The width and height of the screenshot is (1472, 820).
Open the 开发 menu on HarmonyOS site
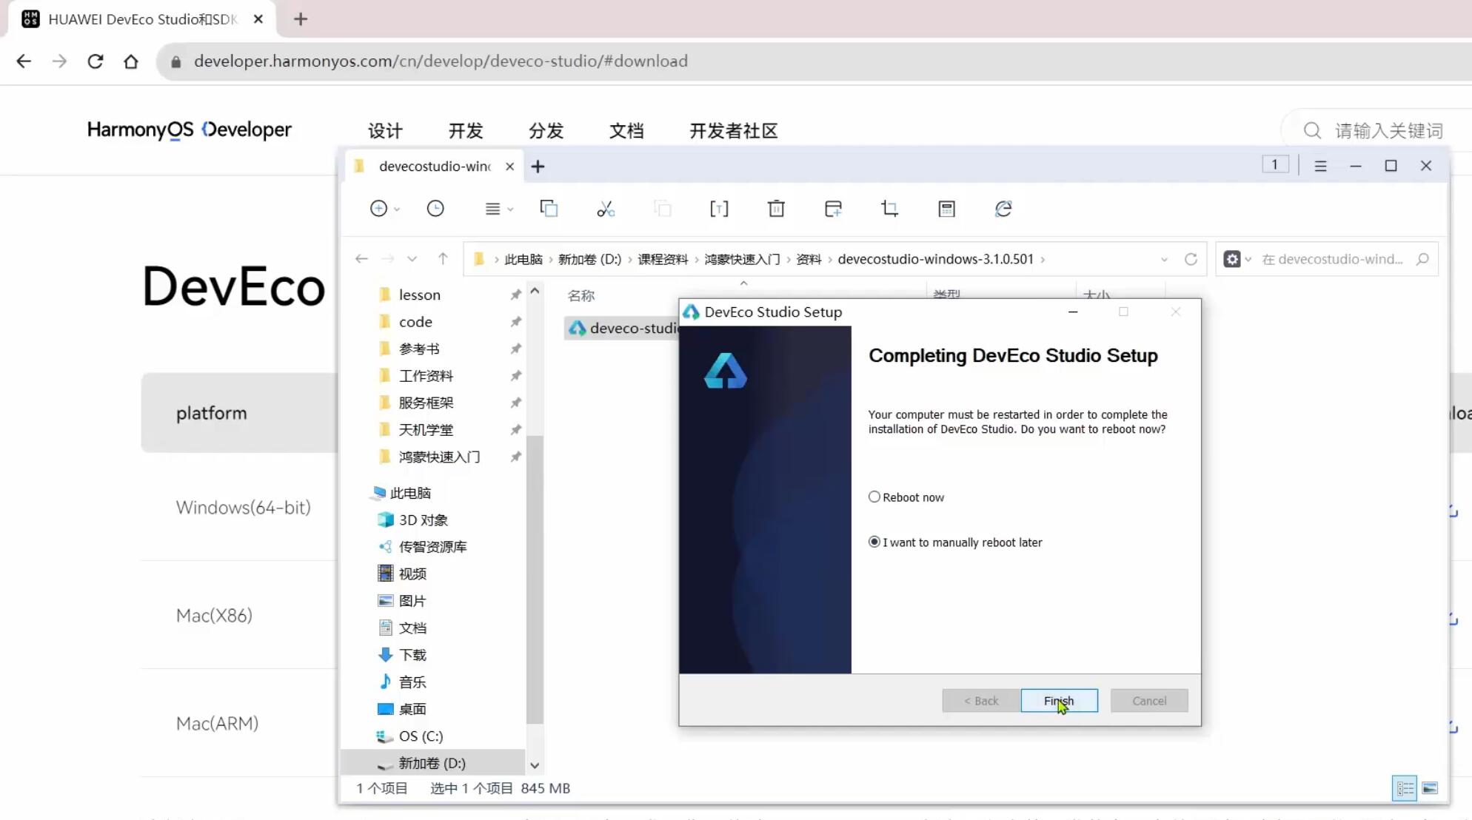[466, 131]
